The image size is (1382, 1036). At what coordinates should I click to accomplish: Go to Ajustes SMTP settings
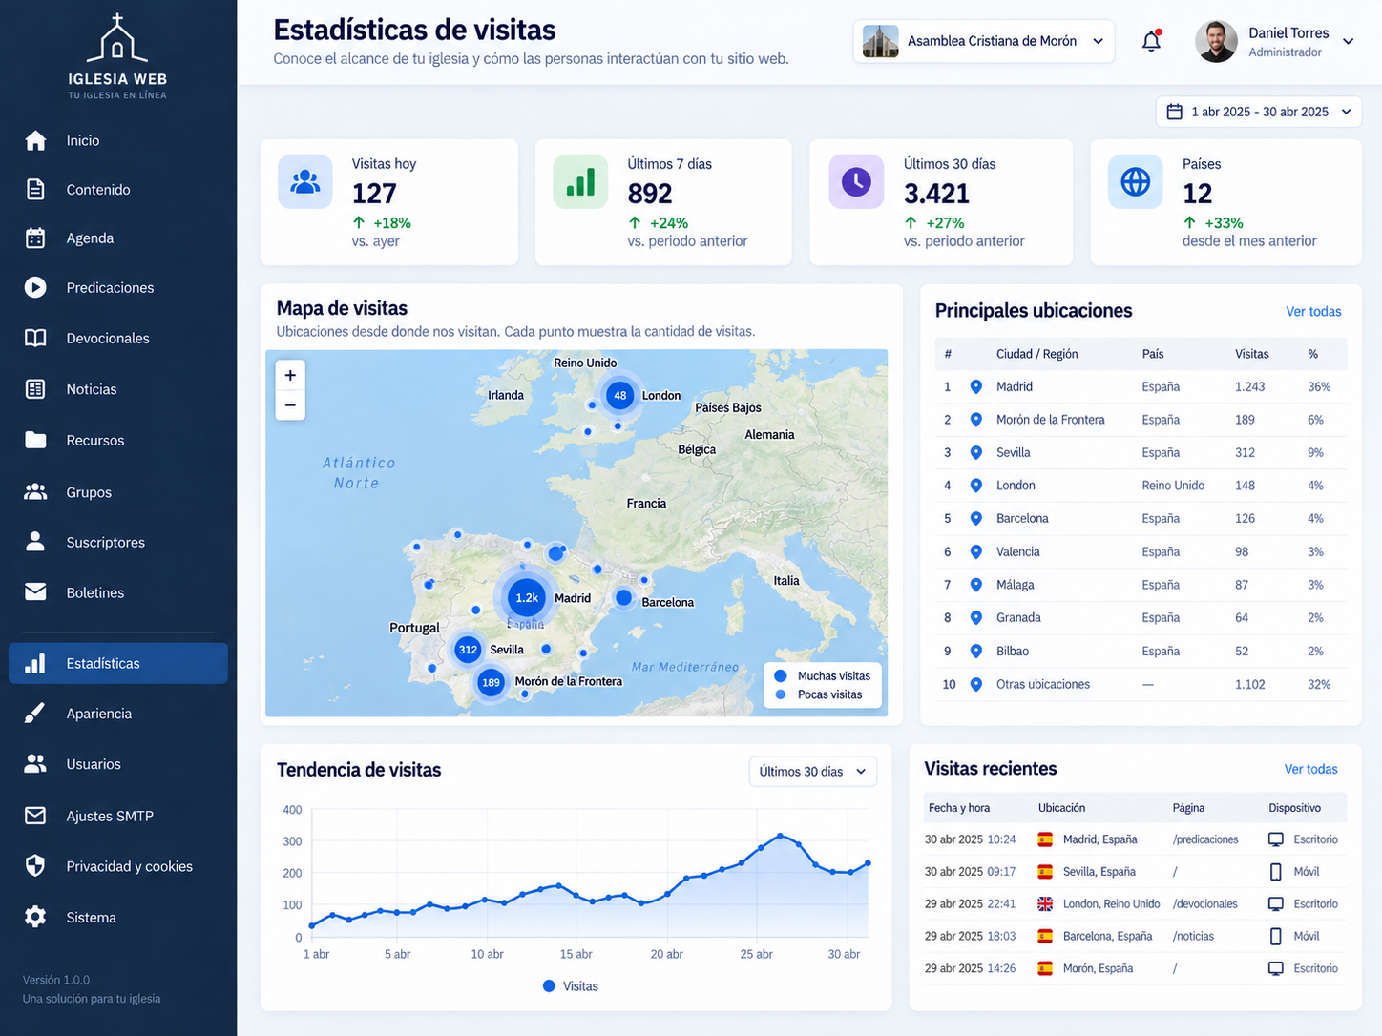point(118,816)
